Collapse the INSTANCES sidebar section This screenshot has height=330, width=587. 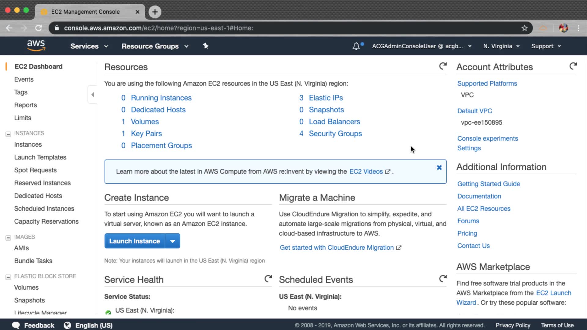(8, 134)
